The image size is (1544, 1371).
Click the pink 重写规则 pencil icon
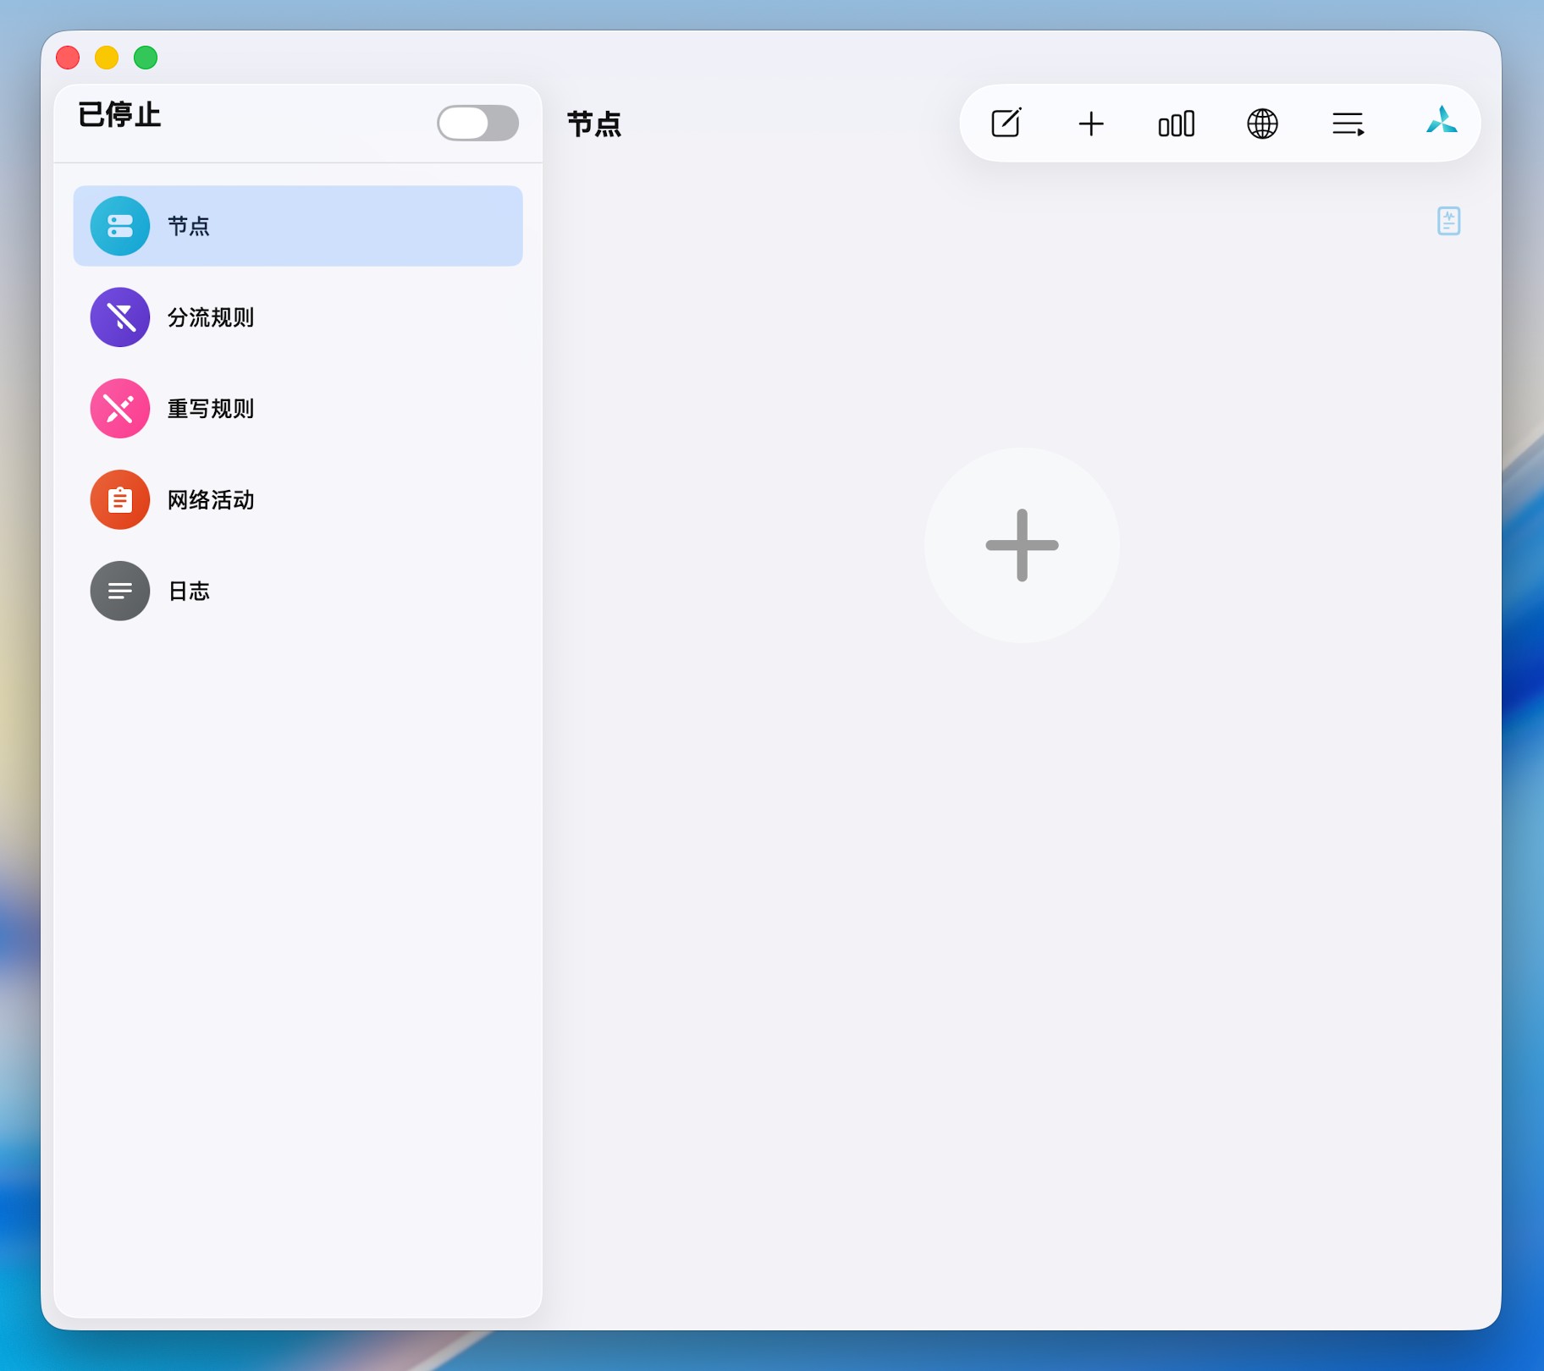[120, 409]
